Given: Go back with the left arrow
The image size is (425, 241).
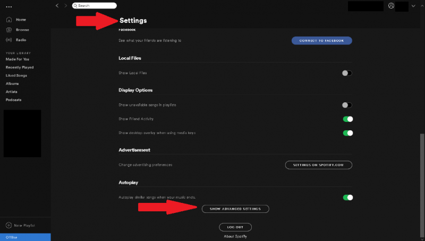Looking at the screenshot, I should pos(57,6).
